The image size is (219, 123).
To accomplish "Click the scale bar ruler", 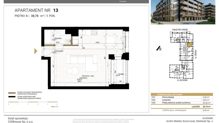I will pos(33,102).
